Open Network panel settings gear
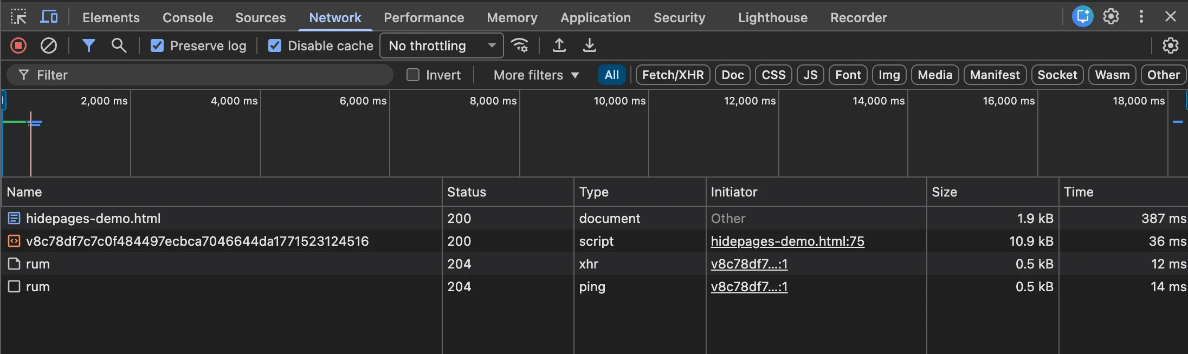 point(1171,45)
